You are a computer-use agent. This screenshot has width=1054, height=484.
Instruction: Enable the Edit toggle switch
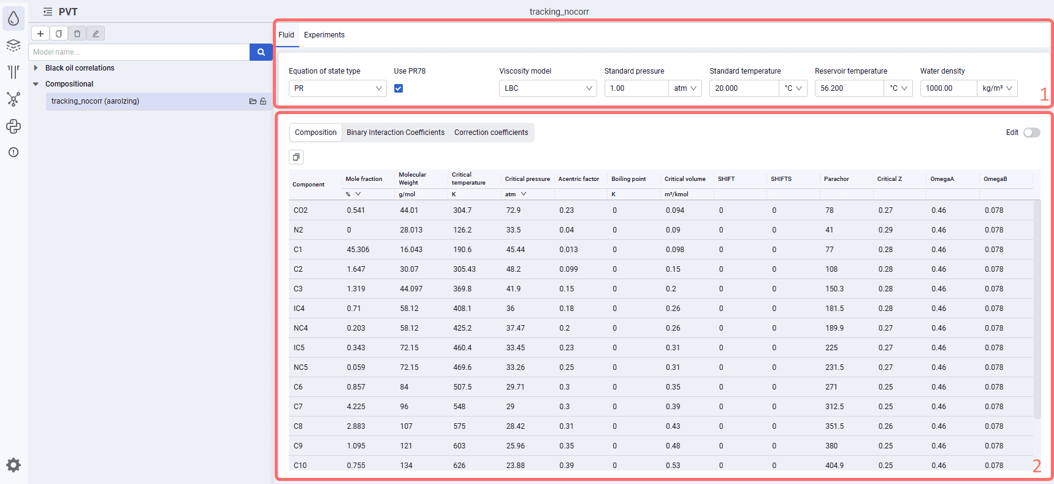coord(1032,133)
